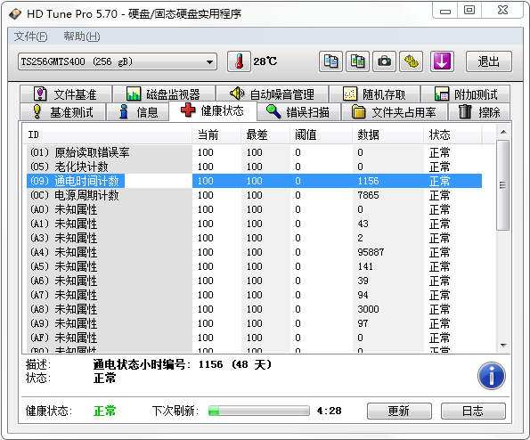Click the purple down-arrow minimize-to-tray icon
530x440 pixels.
[x=442, y=61]
